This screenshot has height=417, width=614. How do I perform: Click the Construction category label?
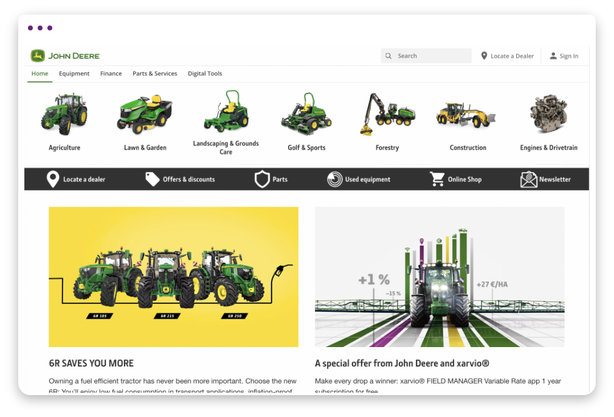click(x=468, y=148)
